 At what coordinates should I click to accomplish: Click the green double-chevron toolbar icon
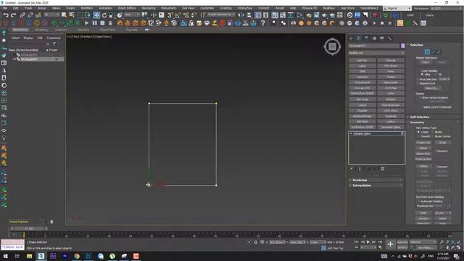pyautogui.click(x=385, y=14)
